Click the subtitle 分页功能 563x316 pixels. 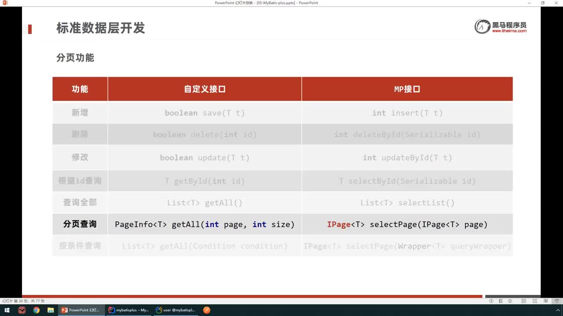75,57
